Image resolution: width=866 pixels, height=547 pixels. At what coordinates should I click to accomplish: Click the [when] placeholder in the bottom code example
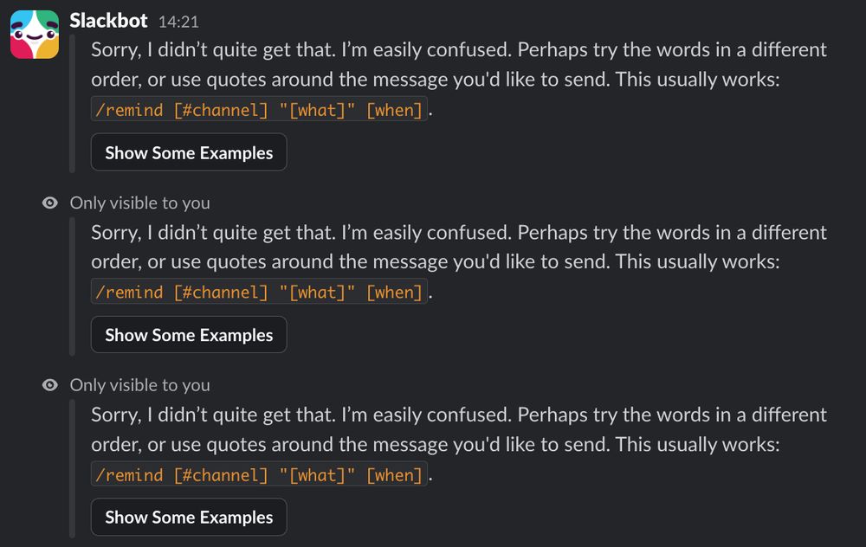tap(395, 474)
